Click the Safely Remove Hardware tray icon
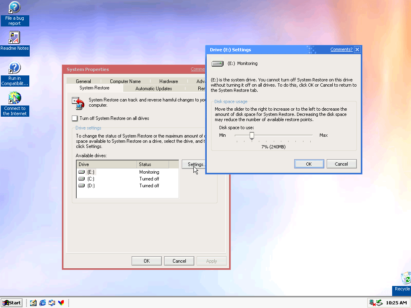Viewport: 411px width, 308px height. (379, 303)
